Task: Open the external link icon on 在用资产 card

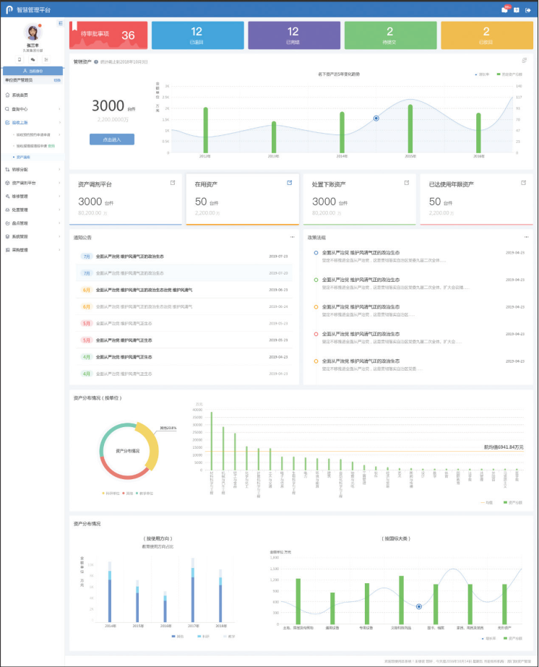Action: point(290,183)
